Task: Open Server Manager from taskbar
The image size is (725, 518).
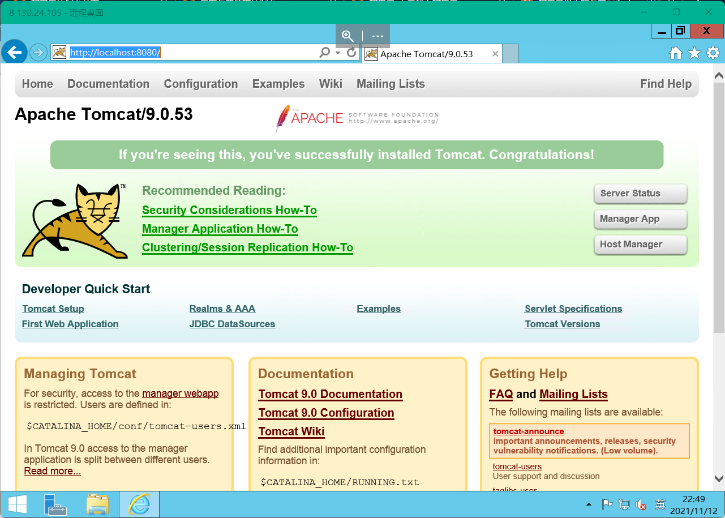Action: (x=55, y=504)
